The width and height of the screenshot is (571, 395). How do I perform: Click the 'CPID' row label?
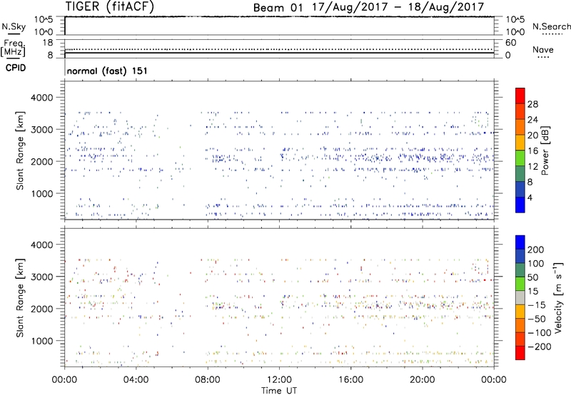pos(16,68)
